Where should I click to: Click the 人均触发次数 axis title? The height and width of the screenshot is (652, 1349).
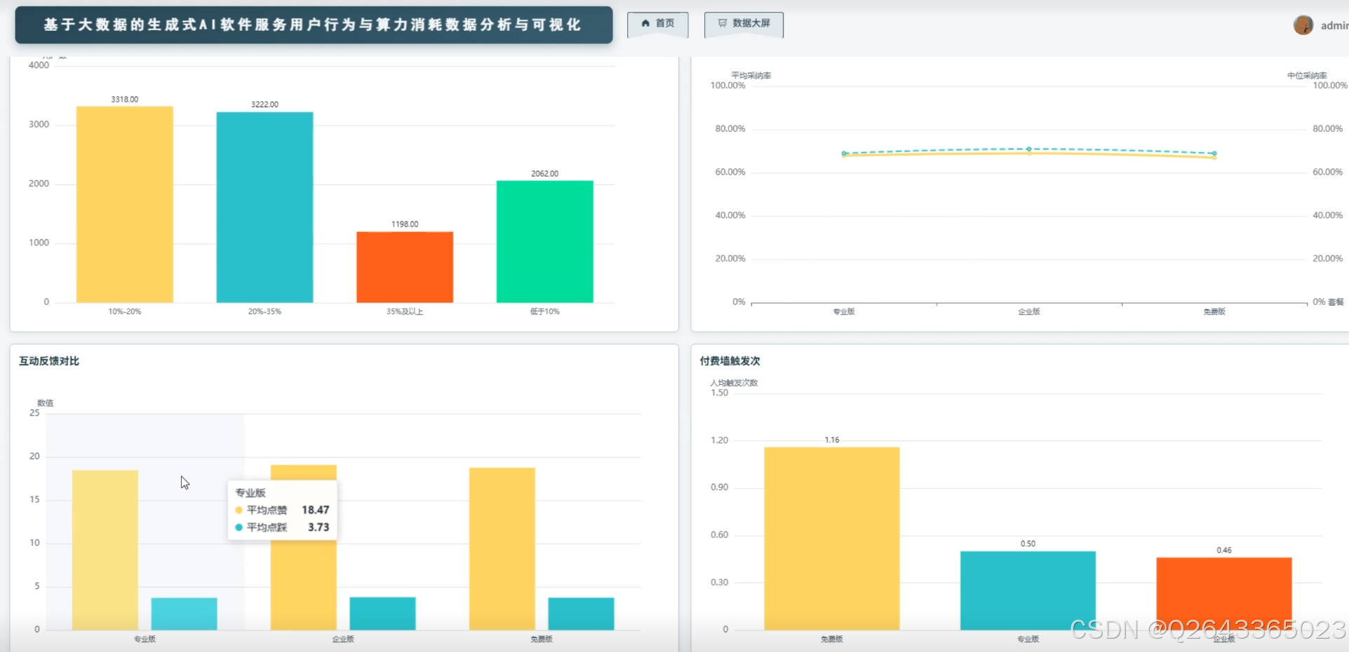(x=734, y=383)
